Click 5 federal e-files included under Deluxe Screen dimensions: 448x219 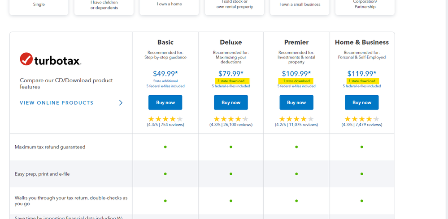231,86
